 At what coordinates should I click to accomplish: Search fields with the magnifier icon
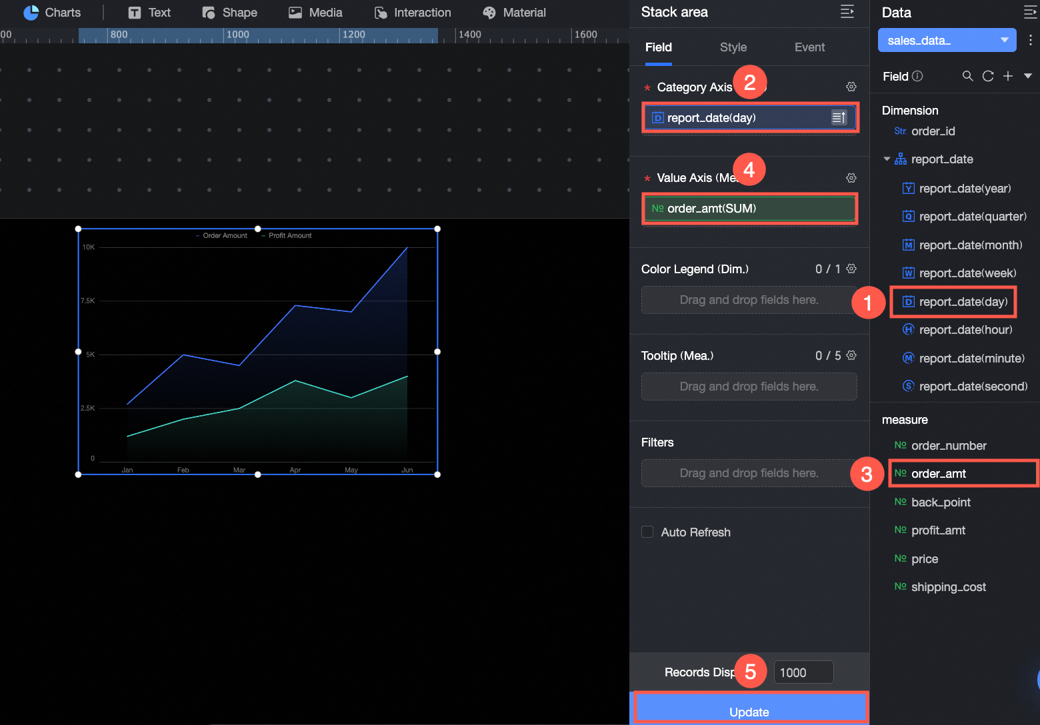tap(968, 76)
